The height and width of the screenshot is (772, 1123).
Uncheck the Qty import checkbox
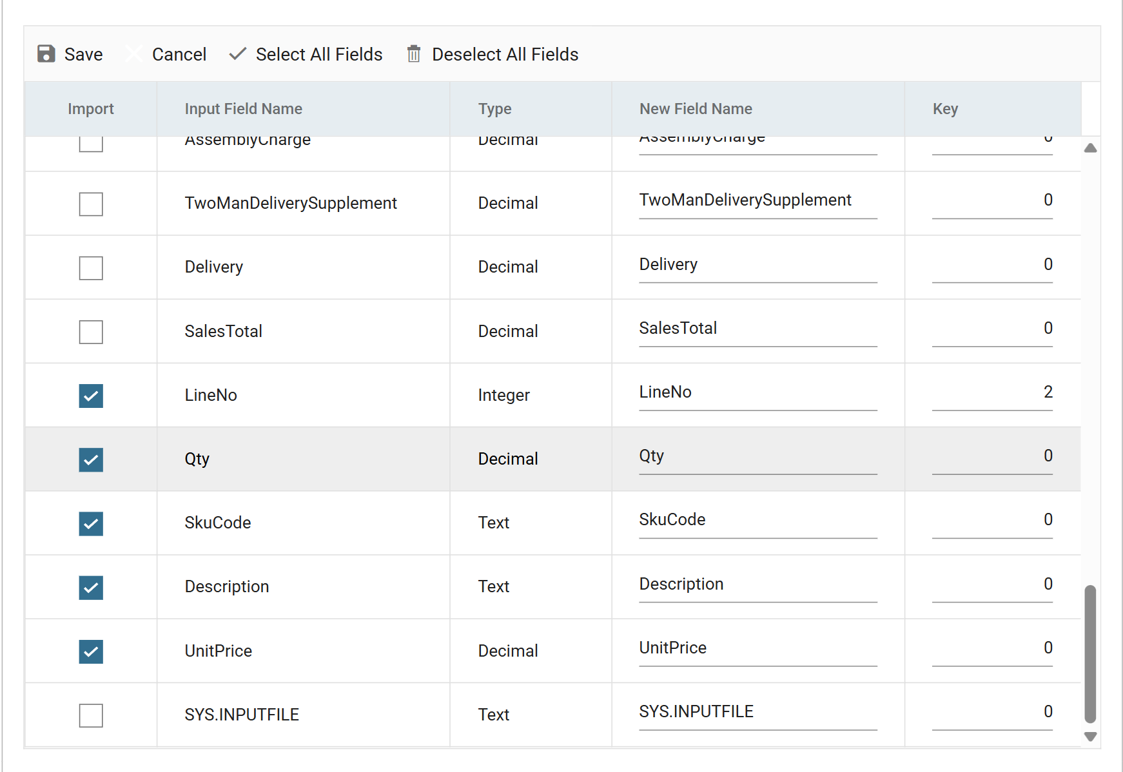(91, 459)
